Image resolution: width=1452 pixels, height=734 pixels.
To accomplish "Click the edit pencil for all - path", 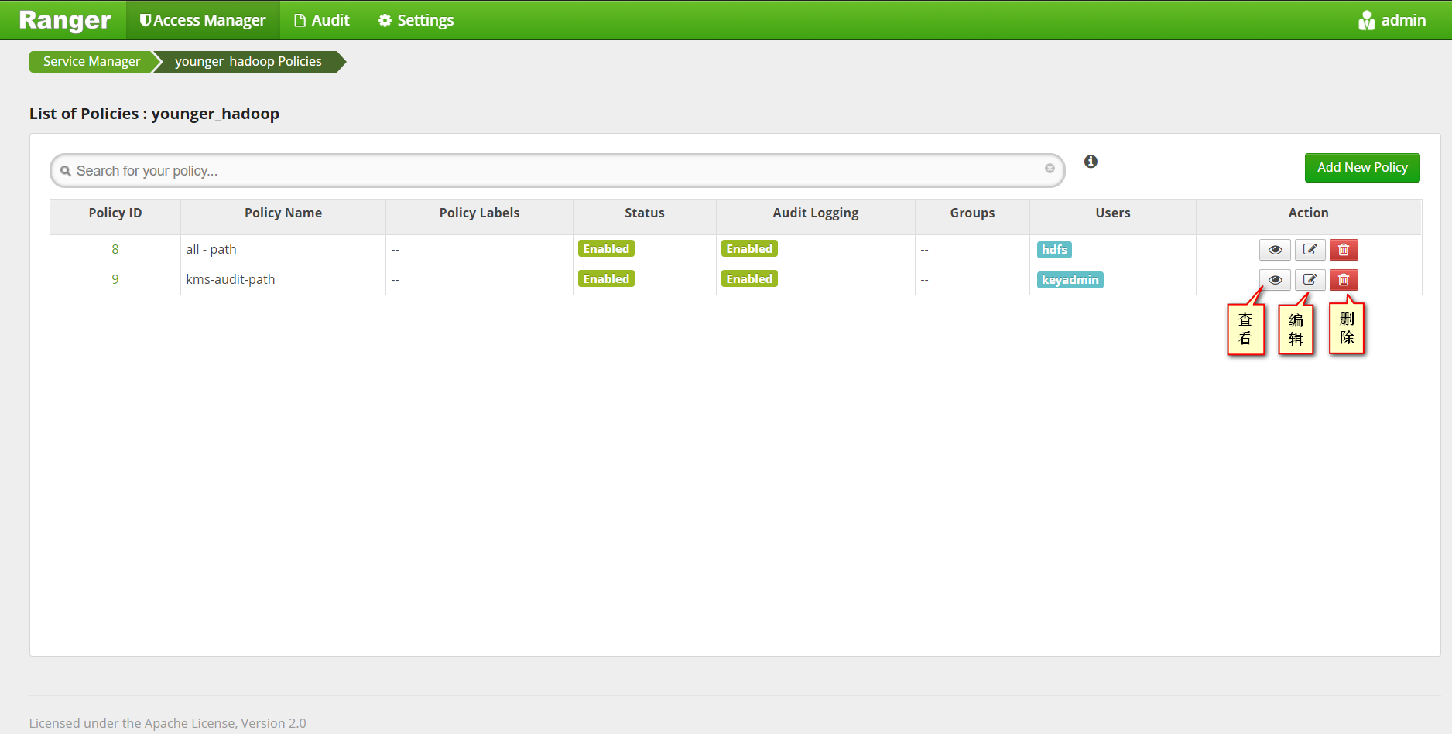I will pos(1310,249).
